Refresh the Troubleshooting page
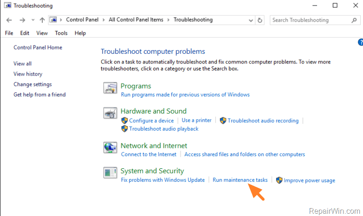The width and height of the screenshot is (363, 216). tap(260, 20)
